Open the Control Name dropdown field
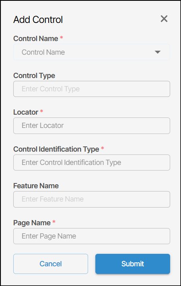This screenshot has height=286, width=181. pos(92,52)
